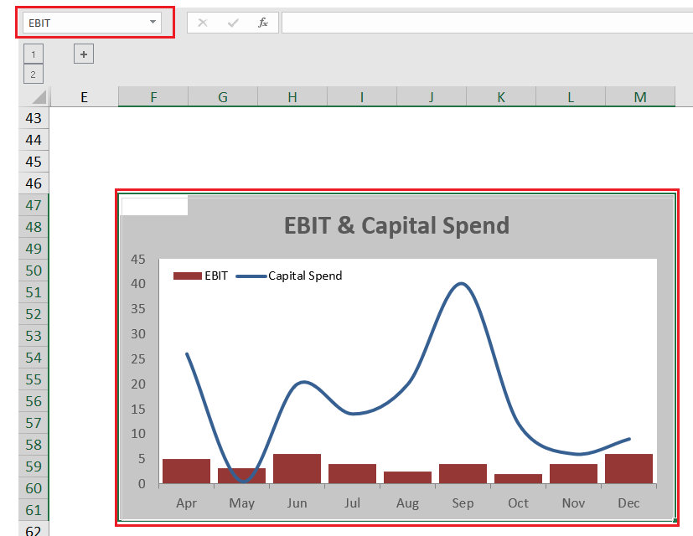Click the Cancel X icon in formula bar

(202, 23)
